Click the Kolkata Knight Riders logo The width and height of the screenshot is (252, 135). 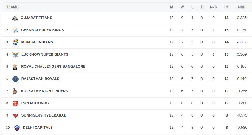click(x=15, y=91)
